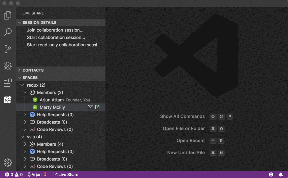Select the Marty McFly member name
This screenshot has width=288, height=178.
pyautogui.click(x=52, y=107)
